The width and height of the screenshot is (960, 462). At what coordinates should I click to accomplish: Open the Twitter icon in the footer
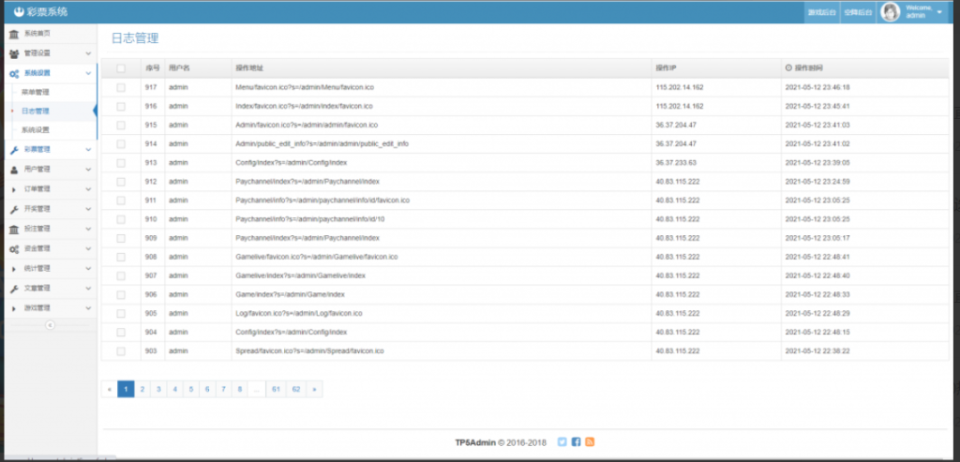click(562, 441)
